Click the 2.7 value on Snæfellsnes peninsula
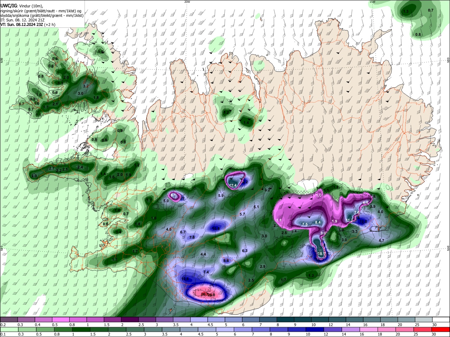Screen dimensions: 450x337 tap(52, 168)
